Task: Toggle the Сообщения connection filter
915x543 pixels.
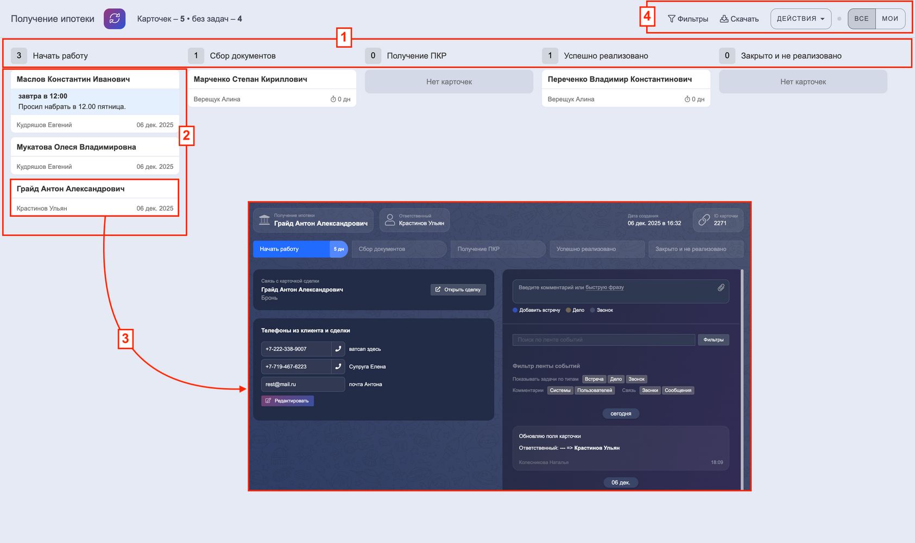Action: coord(678,390)
